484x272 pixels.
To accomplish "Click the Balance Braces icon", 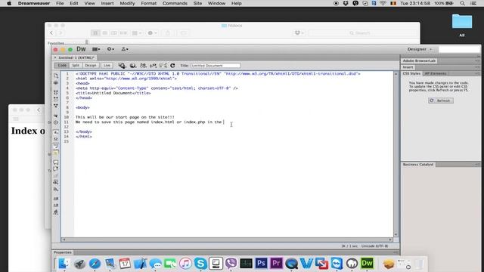I will click(56, 122).
